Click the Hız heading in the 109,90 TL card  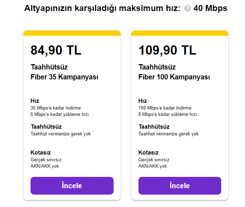pos(143,101)
